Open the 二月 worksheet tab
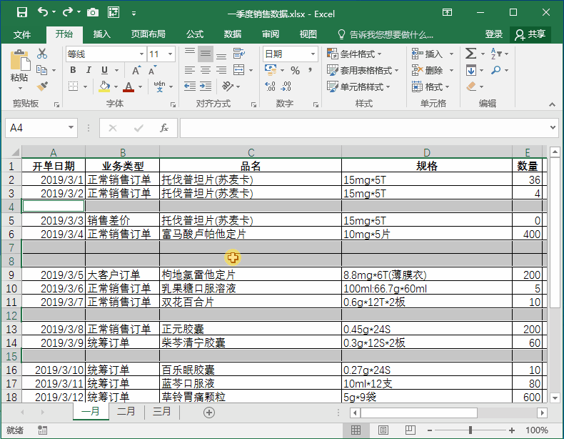The image size is (564, 439). pos(126,411)
